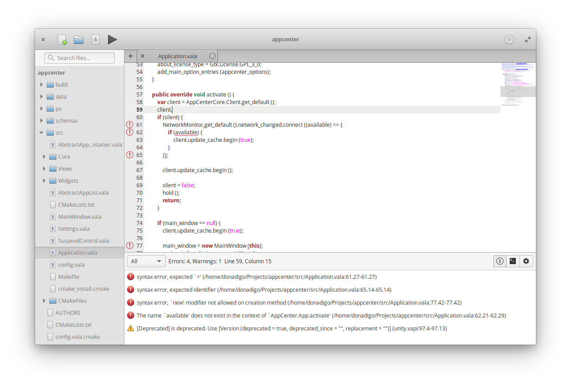The width and height of the screenshot is (571, 386).
Task: Open the All filter dropdown
Action: pos(146,261)
